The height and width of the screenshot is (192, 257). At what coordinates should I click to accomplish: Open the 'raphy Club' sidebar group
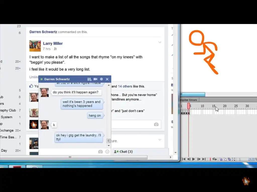[8, 110]
